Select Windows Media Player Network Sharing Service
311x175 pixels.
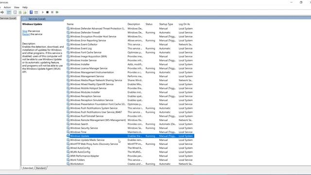96,80
